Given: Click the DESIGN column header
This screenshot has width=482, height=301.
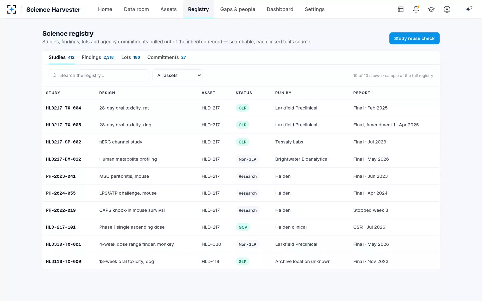Looking at the screenshot, I should coord(107,93).
